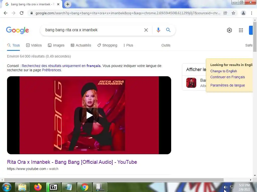This screenshot has height=192, width=257.
Task: Switch to Chrome in the taskbar
Action: tap(84, 187)
